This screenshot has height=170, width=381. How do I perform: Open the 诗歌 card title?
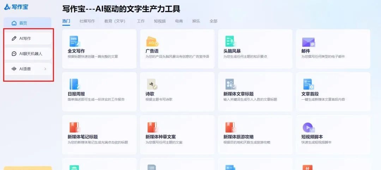150,94
